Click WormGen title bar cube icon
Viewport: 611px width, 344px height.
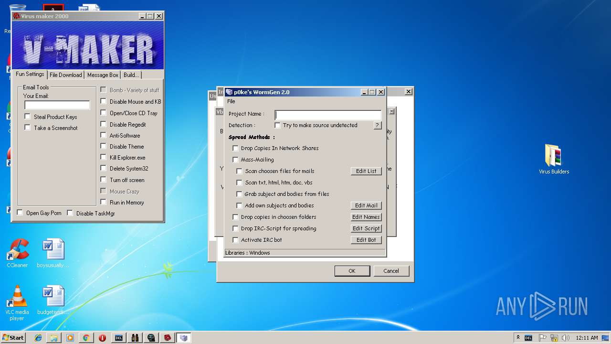pyautogui.click(x=229, y=92)
